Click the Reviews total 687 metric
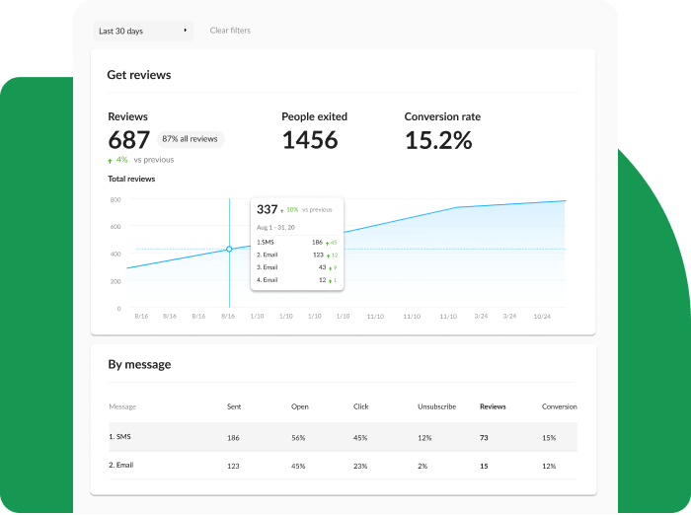Screen dimensions: 691x515 (x=129, y=140)
